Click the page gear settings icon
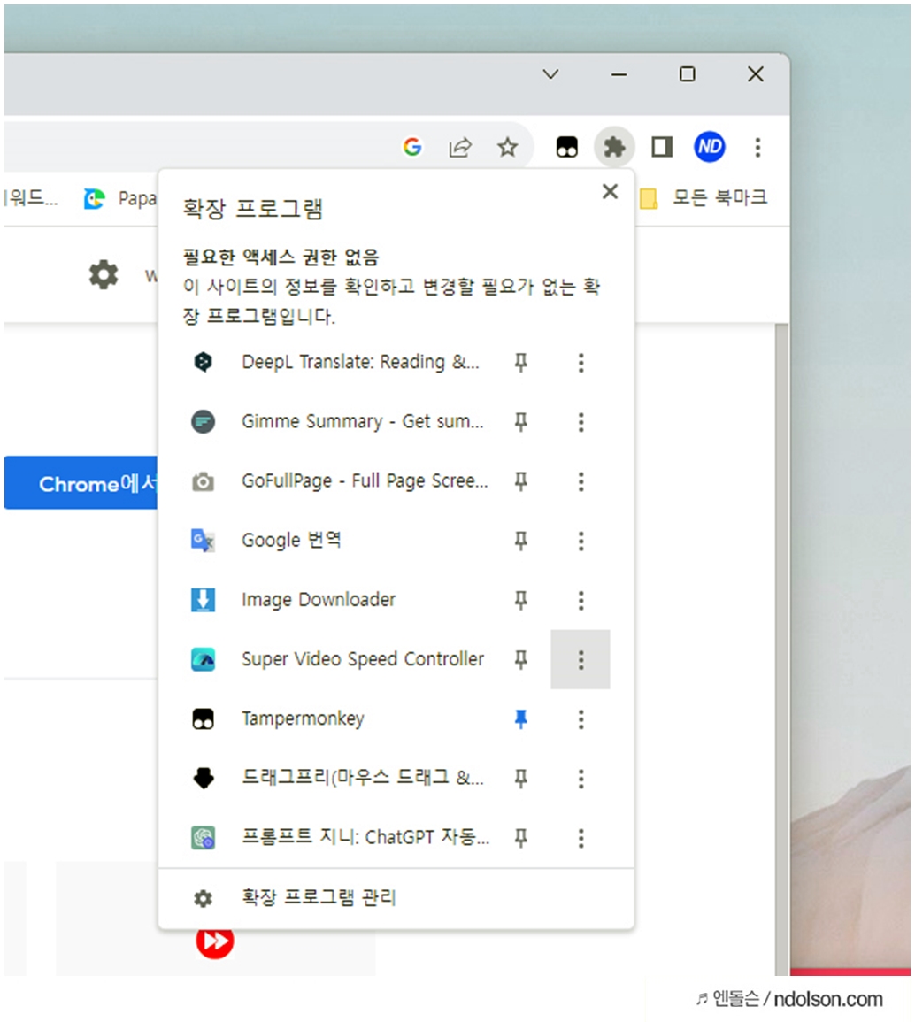The width and height of the screenshot is (915, 1022). click(104, 274)
